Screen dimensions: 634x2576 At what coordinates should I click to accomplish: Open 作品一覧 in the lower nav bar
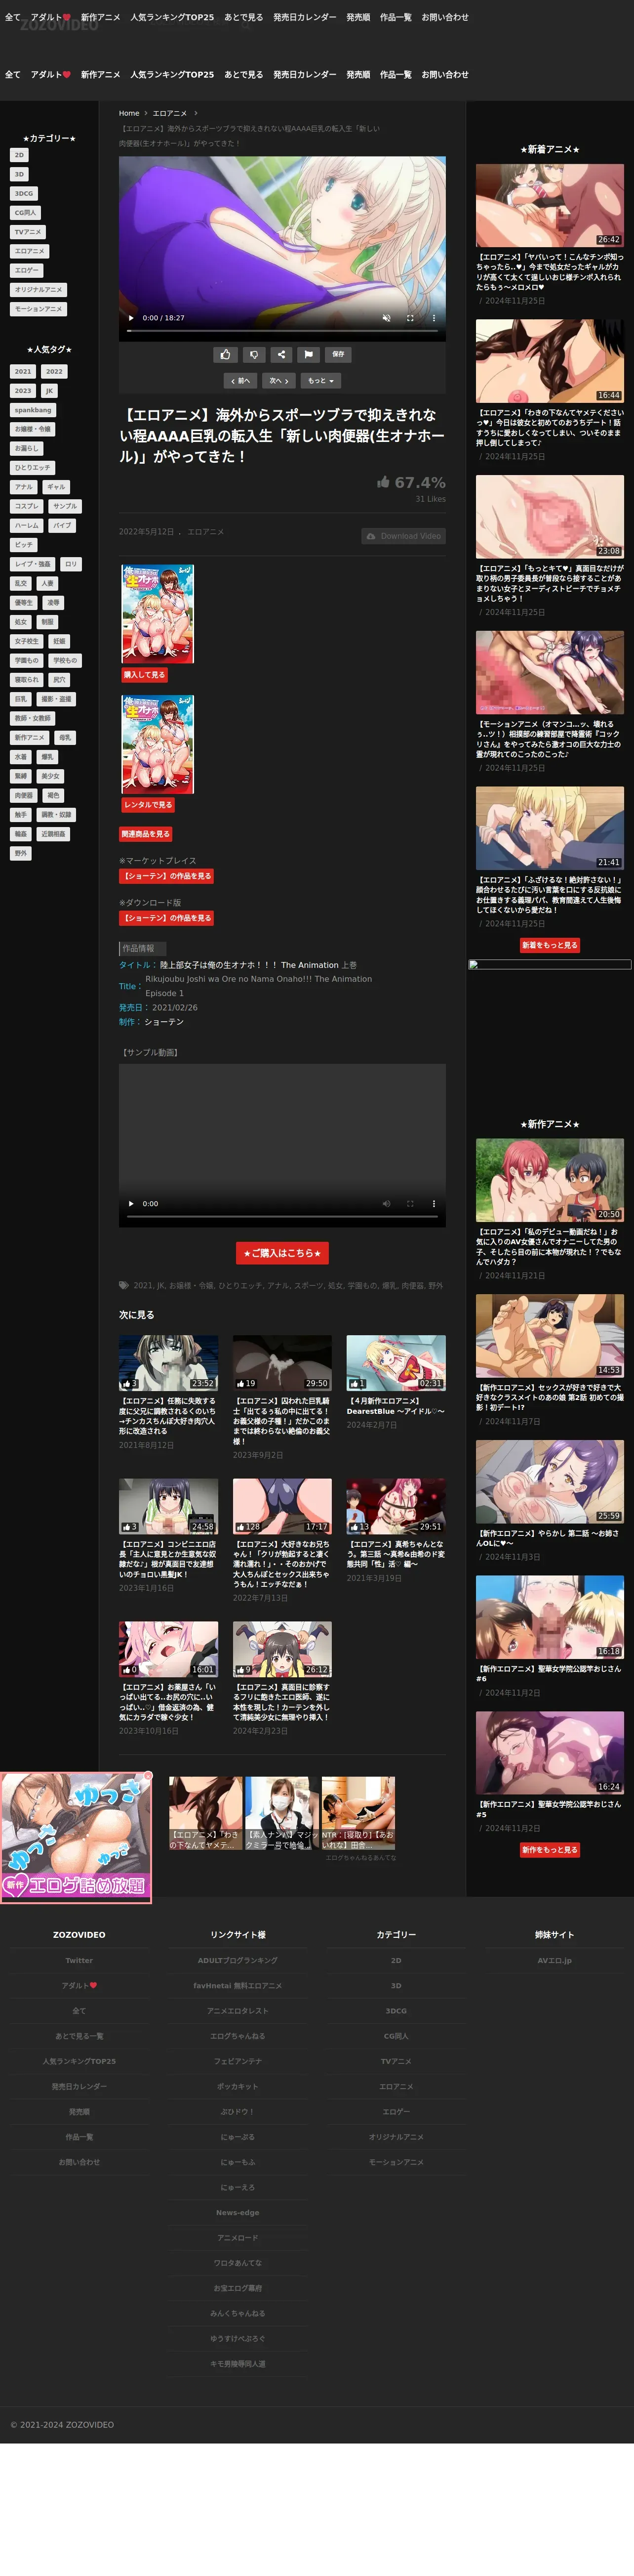[x=396, y=75]
